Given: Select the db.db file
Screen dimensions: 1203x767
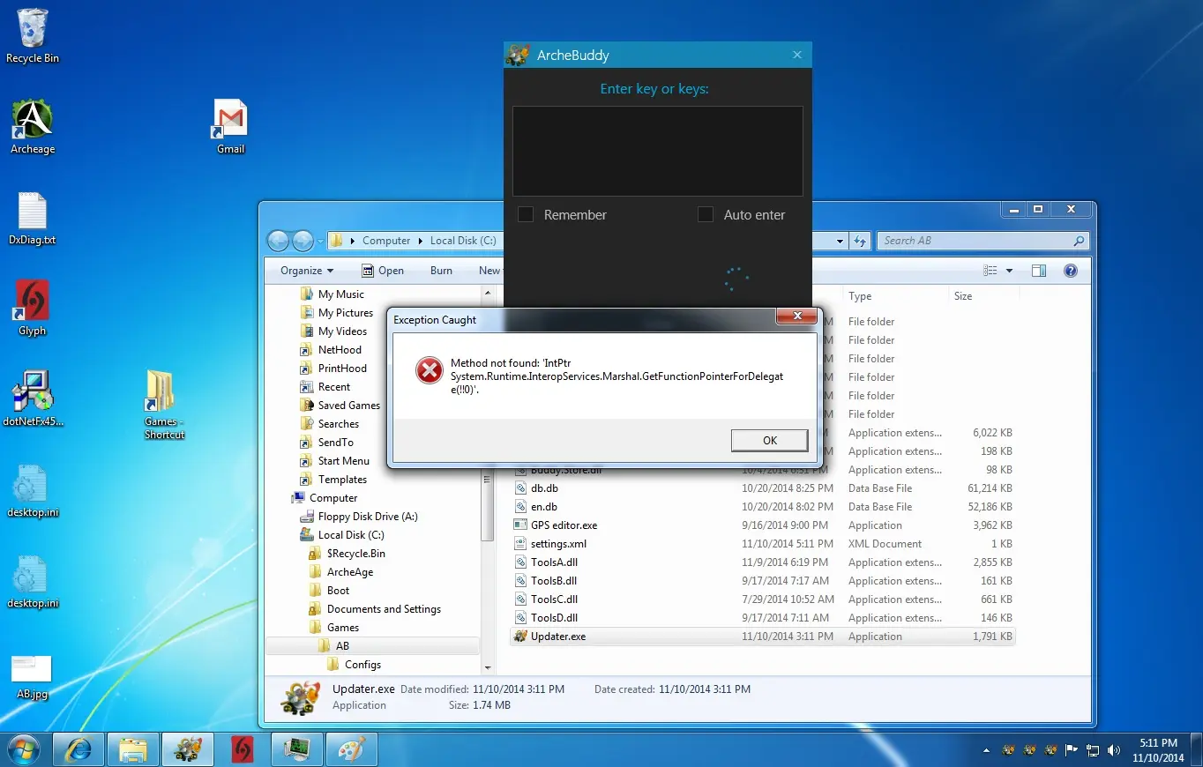Looking at the screenshot, I should (544, 488).
